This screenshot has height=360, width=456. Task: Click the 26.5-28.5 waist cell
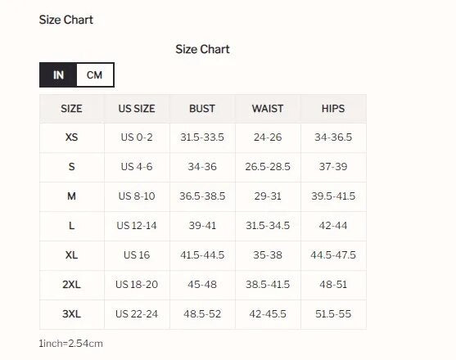[x=268, y=167]
